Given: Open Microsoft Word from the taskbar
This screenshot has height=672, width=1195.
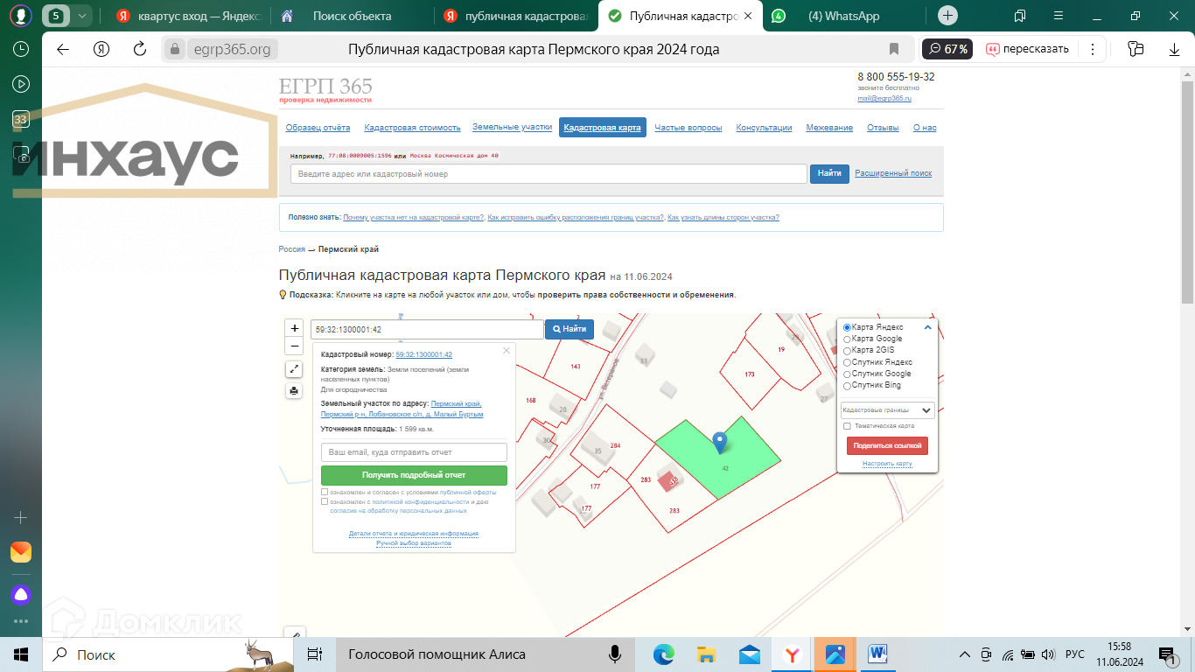Looking at the screenshot, I should pos(877,654).
